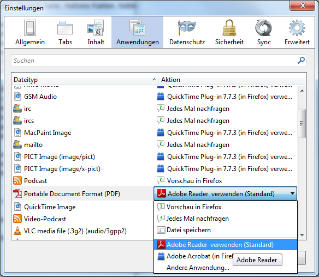The width and height of the screenshot is (319, 277).
Task: Click the magnifier icon in search box
Action: pos(301,60)
